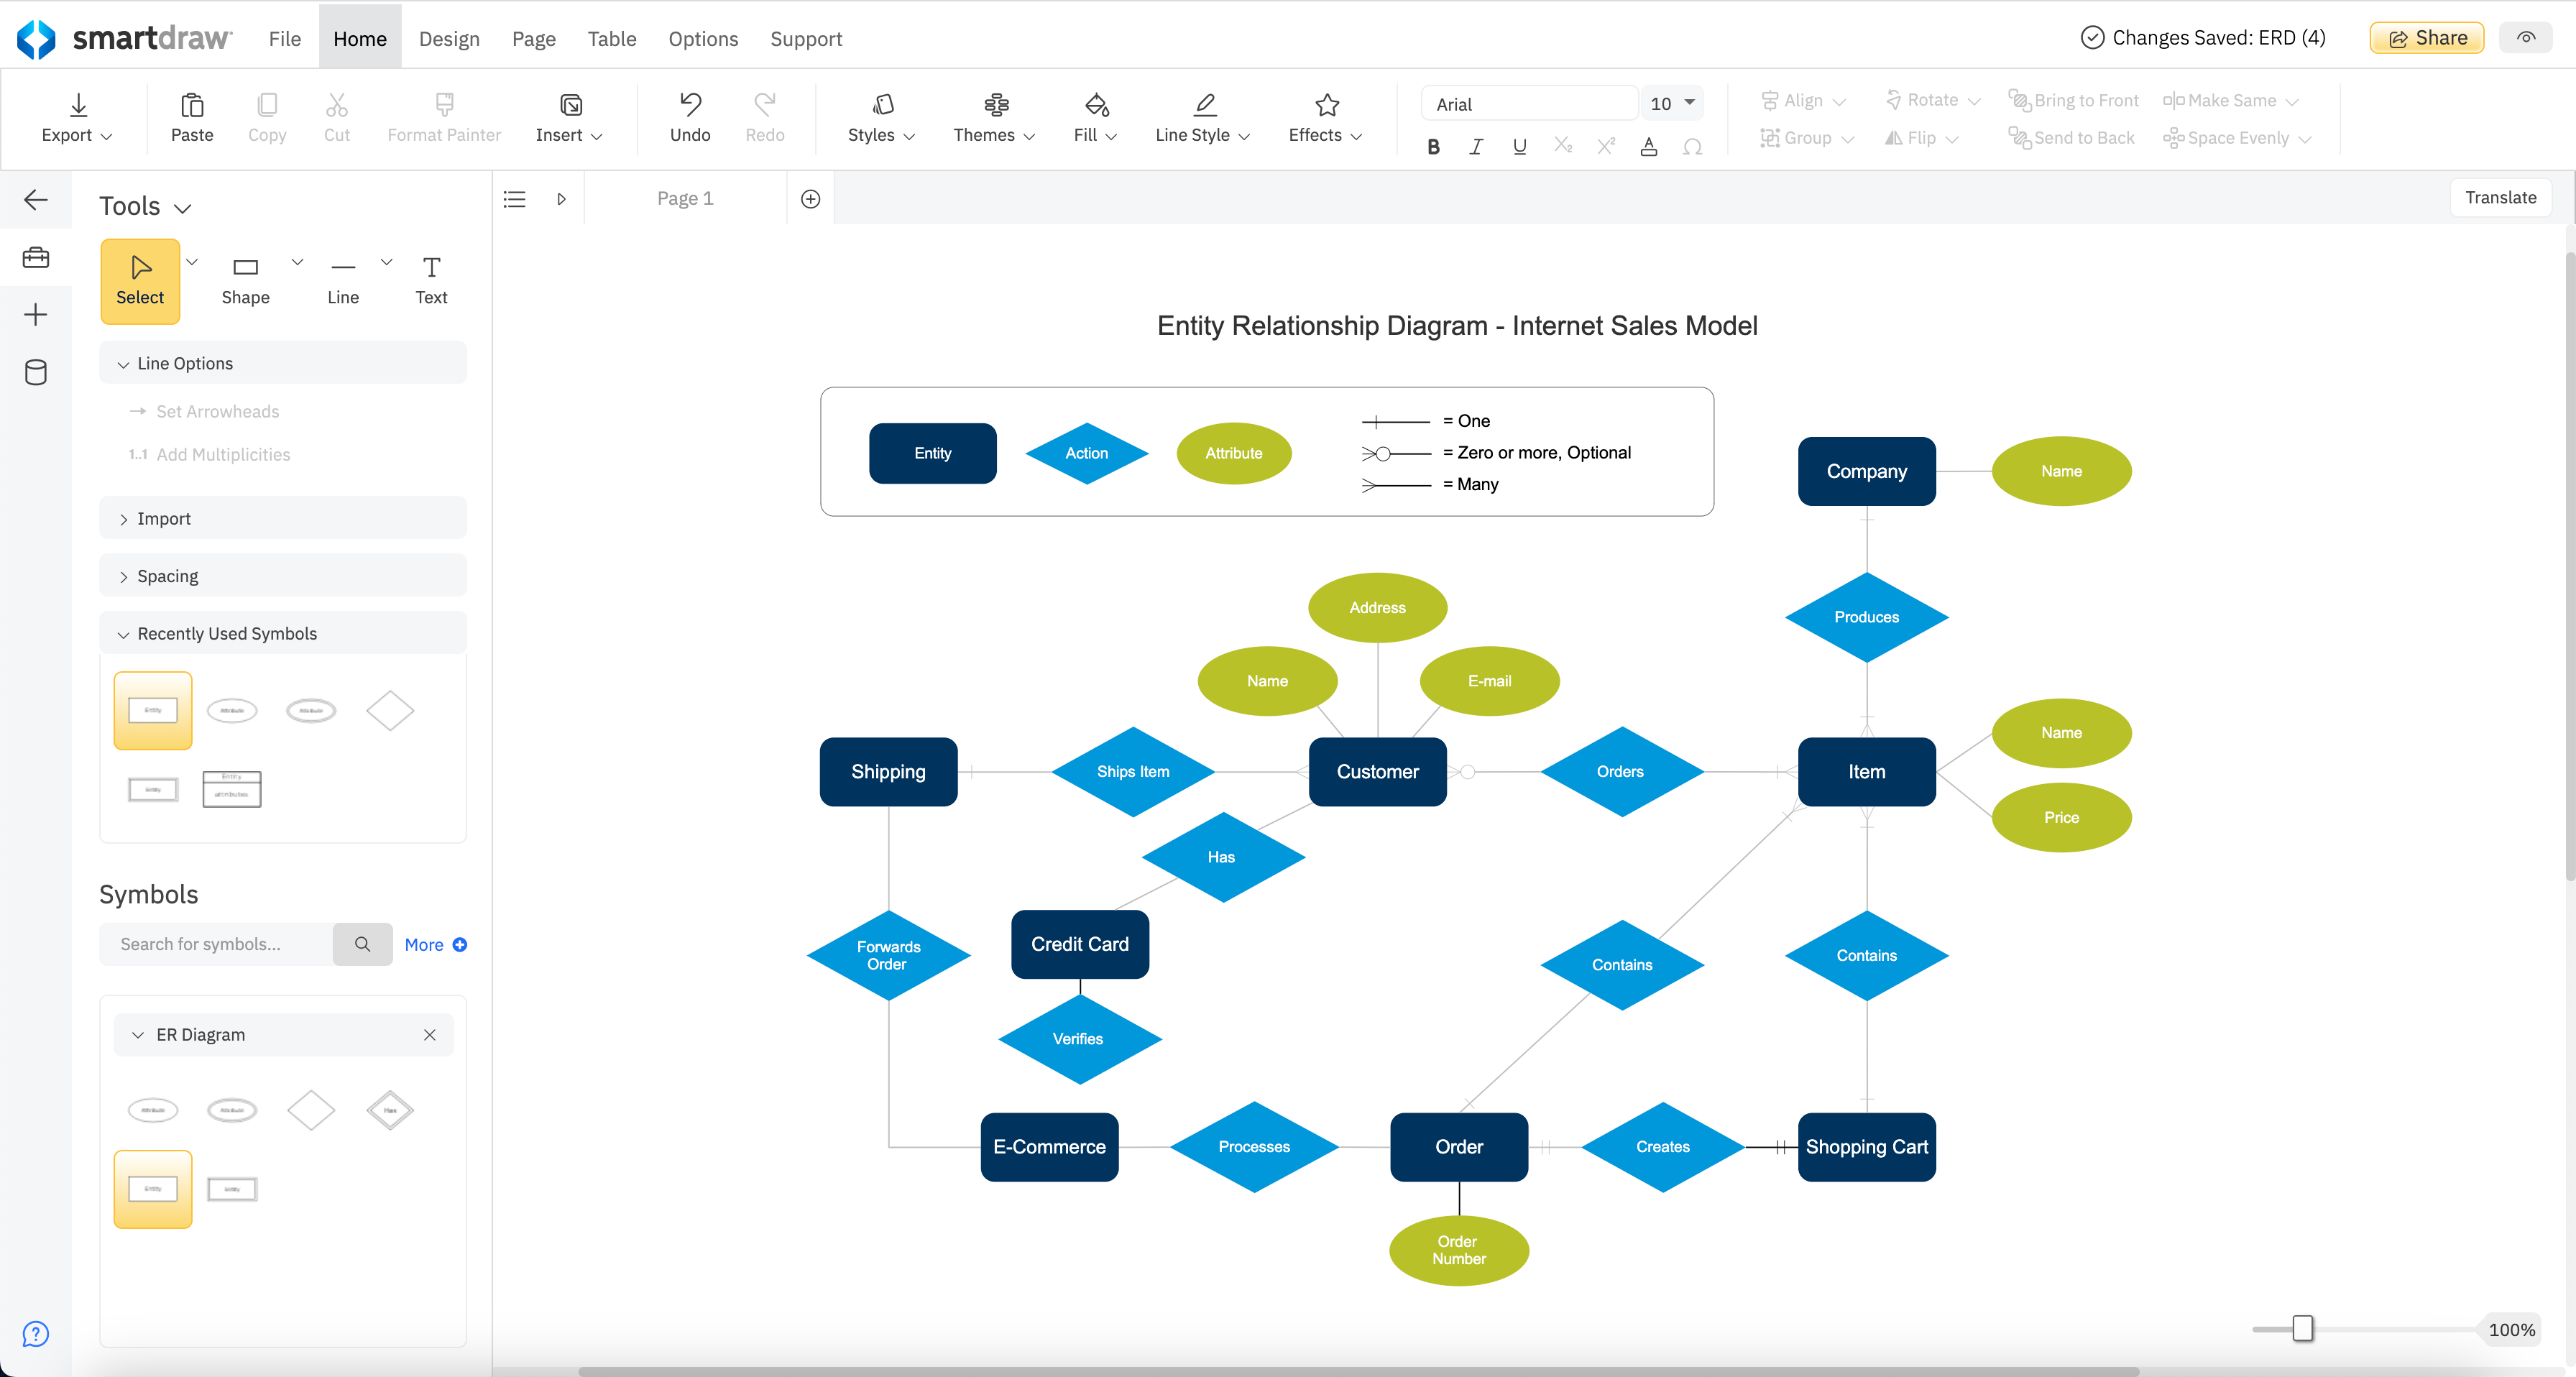Open the symbol search in the Symbols panel
The image size is (2576, 1377).
(x=362, y=943)
